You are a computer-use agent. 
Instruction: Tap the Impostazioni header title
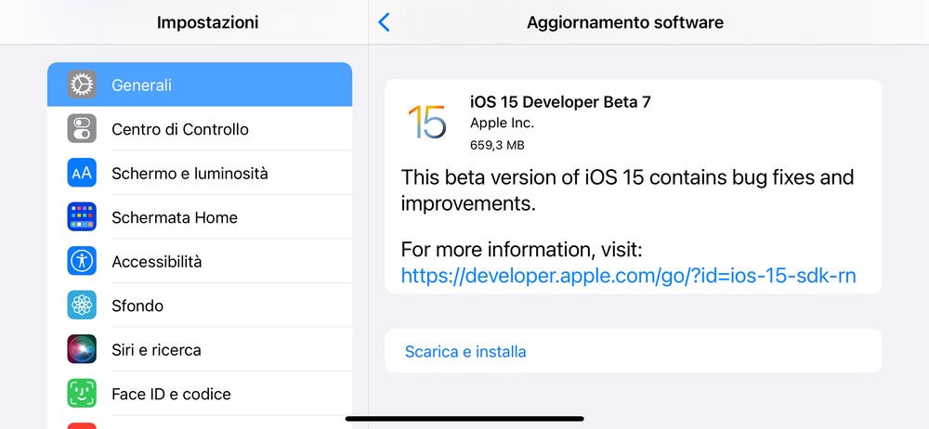click(x=207, y=22)
